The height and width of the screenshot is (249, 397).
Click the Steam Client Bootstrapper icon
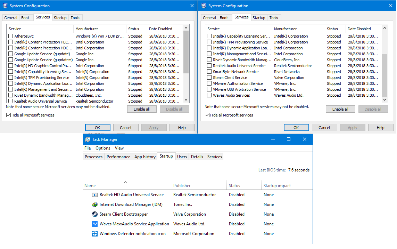coord(95,215)
